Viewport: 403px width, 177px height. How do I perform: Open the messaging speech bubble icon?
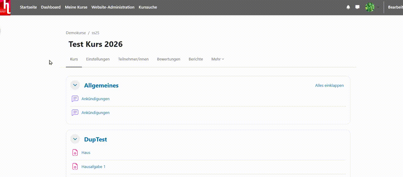pyautogui.click(x=357, y=7)
